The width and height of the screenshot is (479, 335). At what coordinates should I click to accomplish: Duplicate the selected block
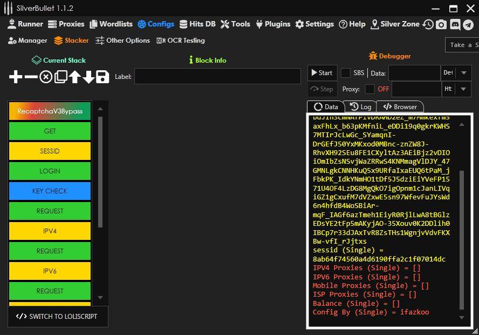(x=60, y=77)
